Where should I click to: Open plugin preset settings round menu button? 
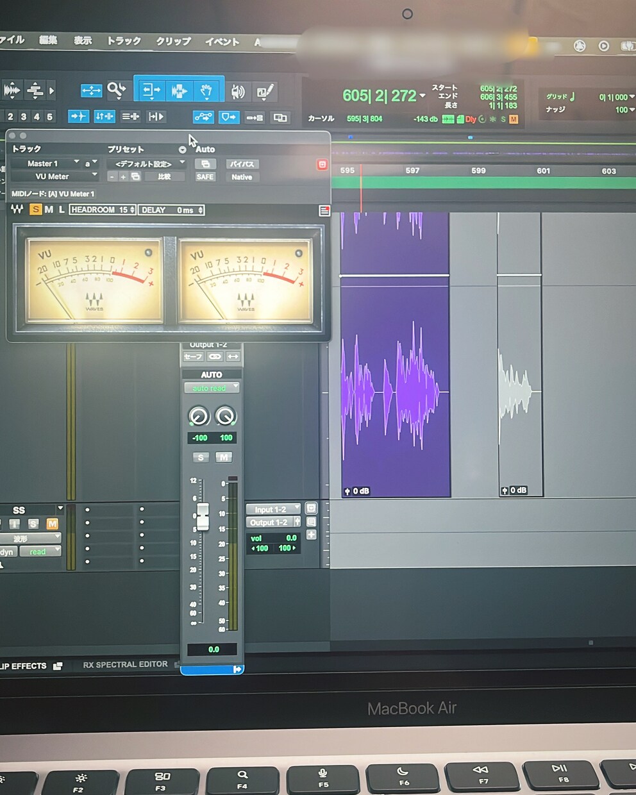point(183,149)
